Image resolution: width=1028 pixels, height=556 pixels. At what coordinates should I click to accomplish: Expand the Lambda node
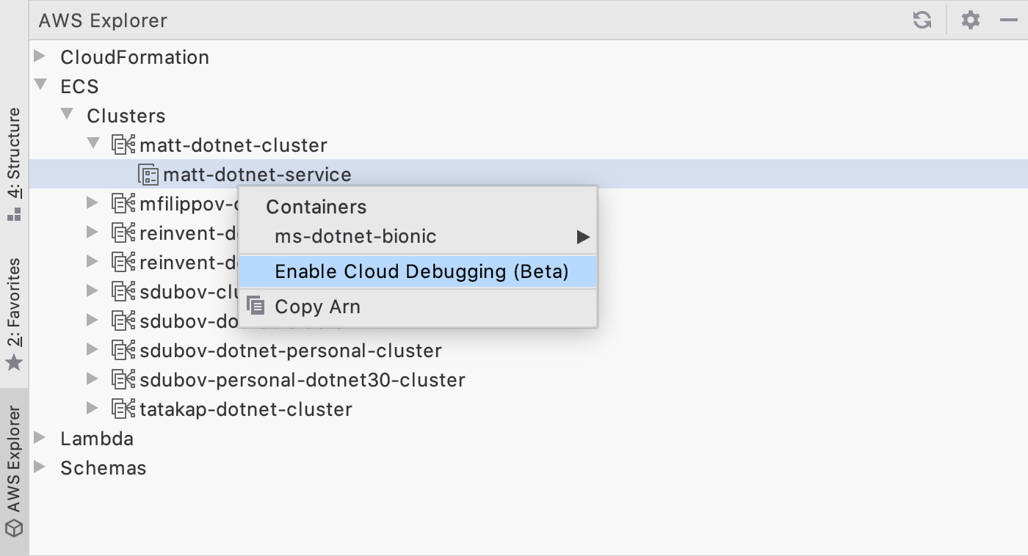coord(41,438)
